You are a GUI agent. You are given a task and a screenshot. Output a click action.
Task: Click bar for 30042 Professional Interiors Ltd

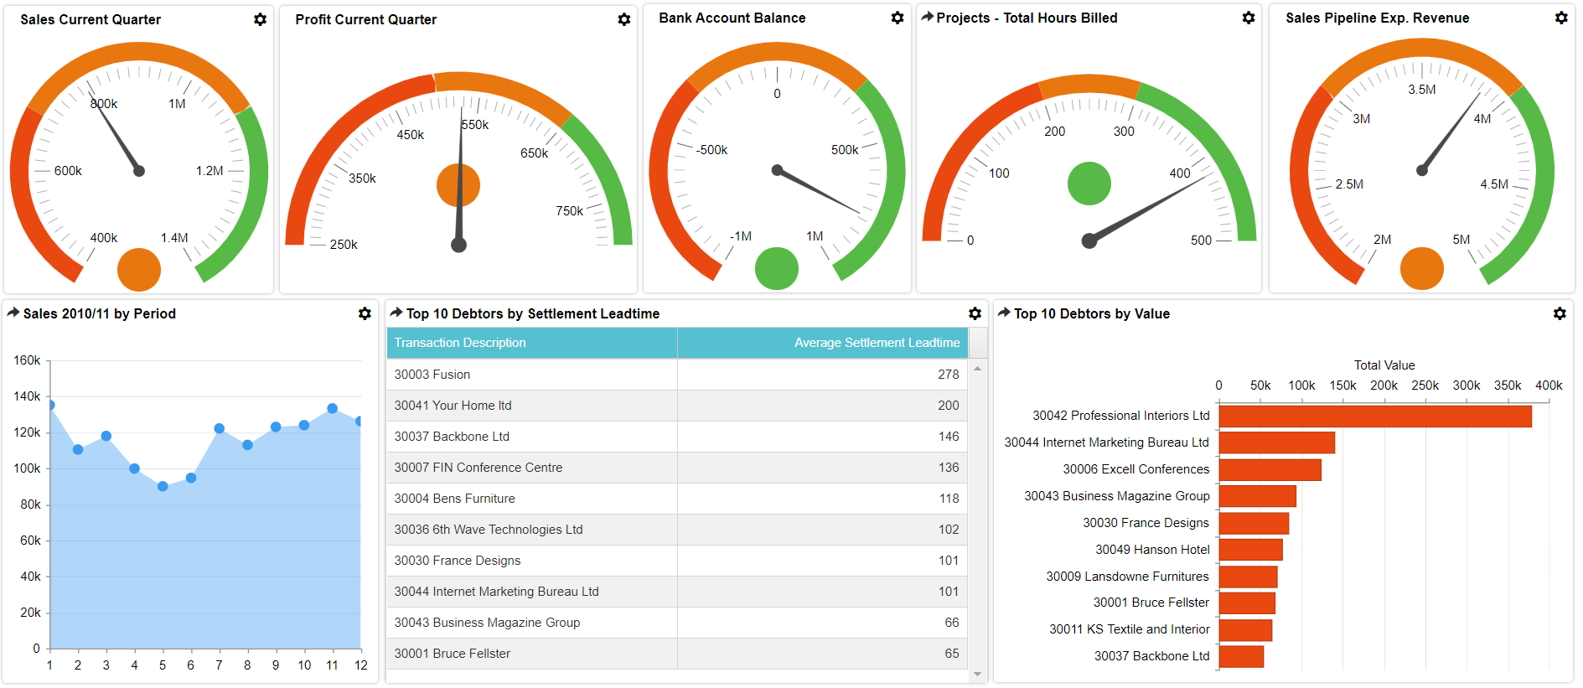(x=1375, y=416)
